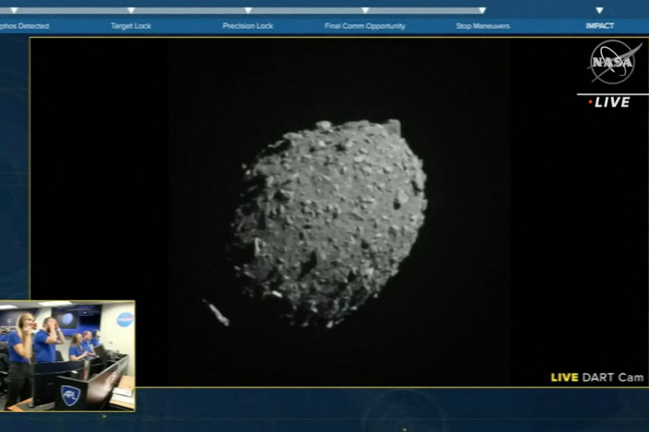Click the partially visible 'phos Detected' label
Screen dimensions: 649x432
[24, 26]
